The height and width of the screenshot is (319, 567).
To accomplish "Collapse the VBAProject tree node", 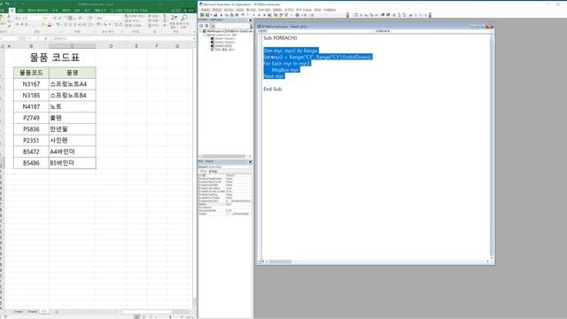I will pyautogui.click(x=201, y=32).
